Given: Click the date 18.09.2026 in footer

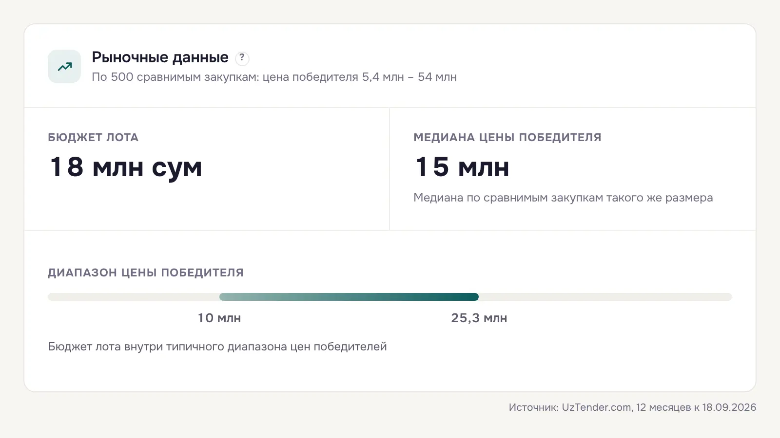Looking at the screenshot, I should [x=729, y=407].
